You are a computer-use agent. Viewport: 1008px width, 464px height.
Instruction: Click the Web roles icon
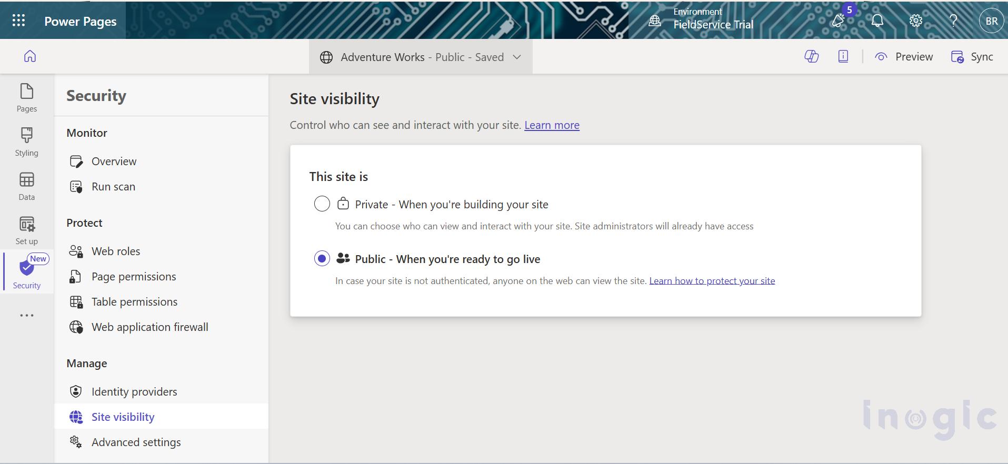pos(76,251)
